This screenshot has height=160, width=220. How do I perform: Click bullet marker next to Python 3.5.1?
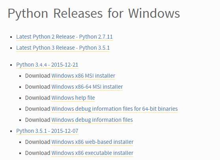pos(11,131)
